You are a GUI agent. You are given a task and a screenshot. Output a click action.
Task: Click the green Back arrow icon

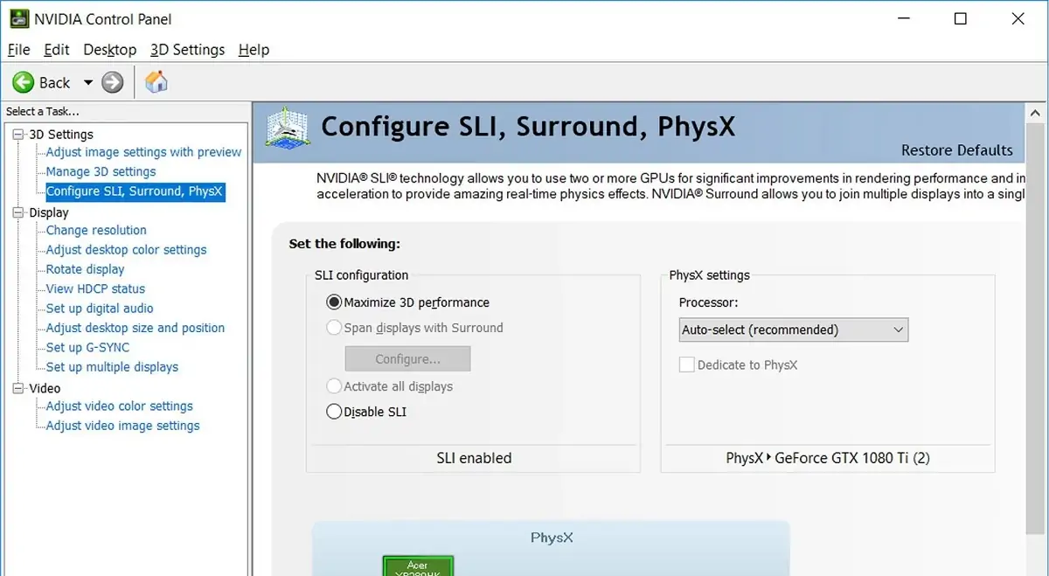[x=23, y=82]
